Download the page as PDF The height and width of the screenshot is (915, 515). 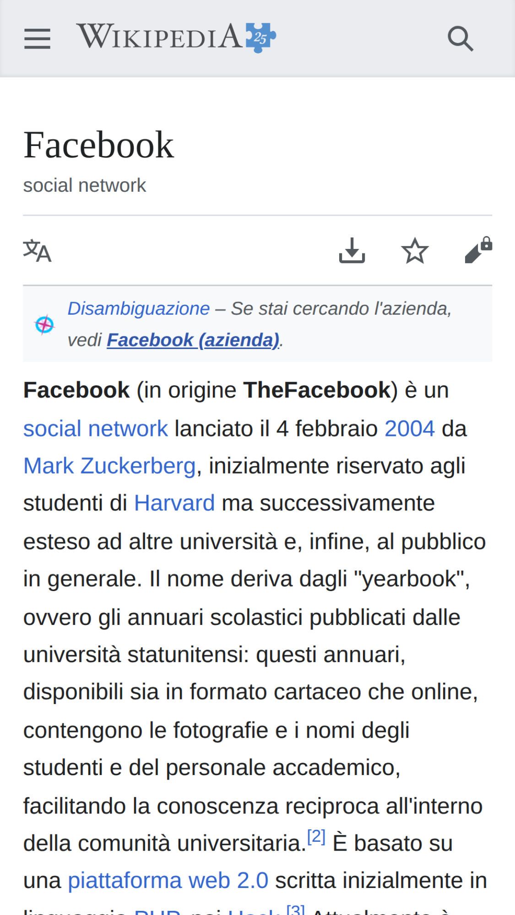352,251
